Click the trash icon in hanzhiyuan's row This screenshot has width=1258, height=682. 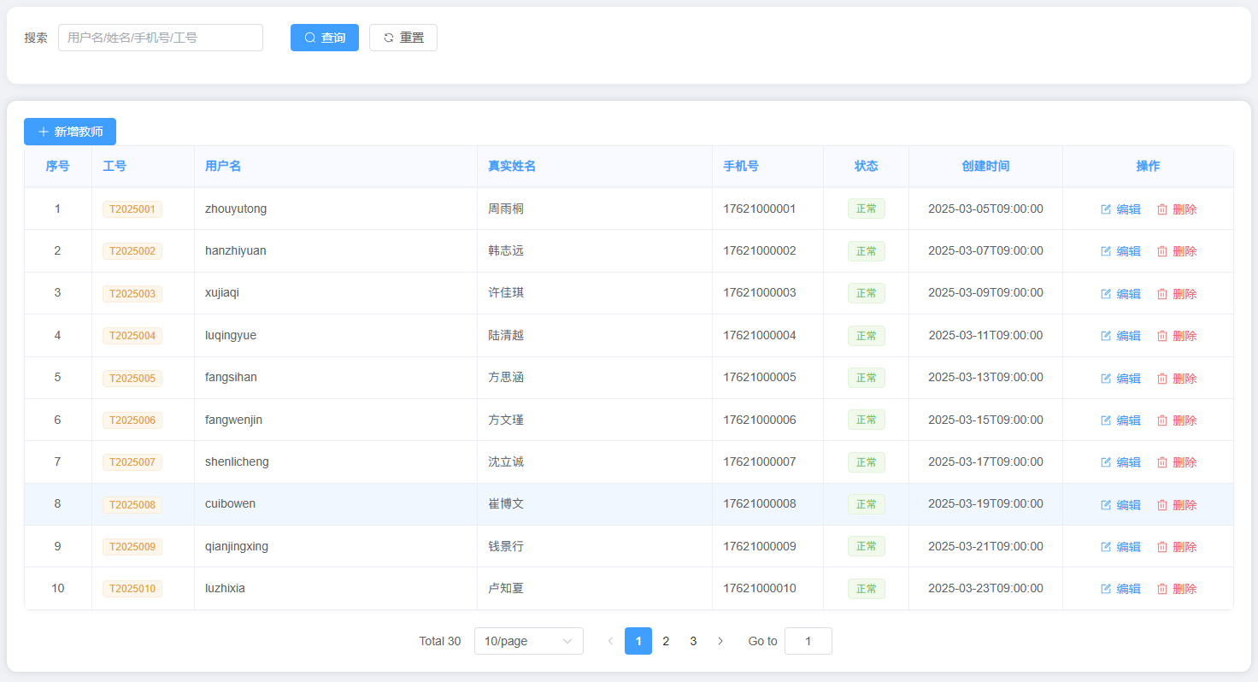1162,251
